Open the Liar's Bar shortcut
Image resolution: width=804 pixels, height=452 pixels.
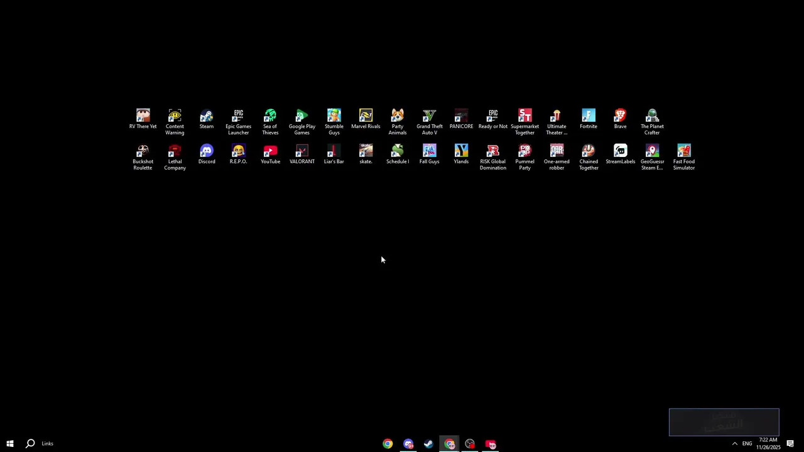334,154
